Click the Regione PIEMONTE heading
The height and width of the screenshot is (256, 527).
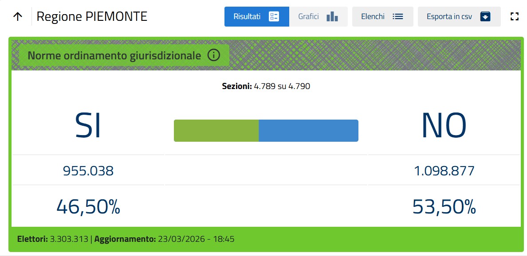pyautogui.click(x=92, y=17)
